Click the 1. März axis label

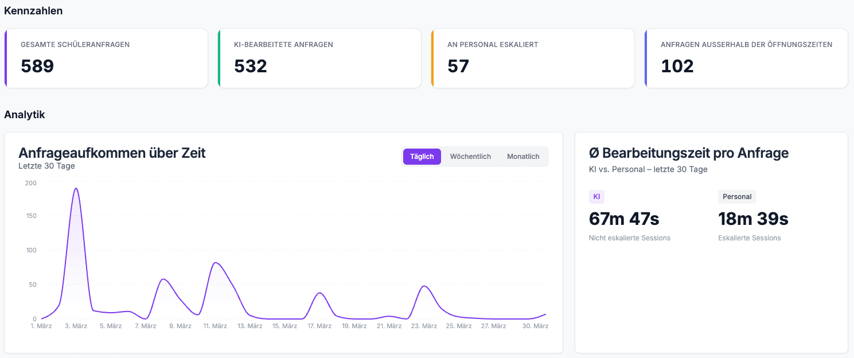click(x=40, y=325)
